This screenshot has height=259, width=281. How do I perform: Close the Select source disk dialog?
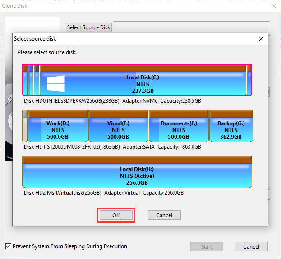click(261, 39)
